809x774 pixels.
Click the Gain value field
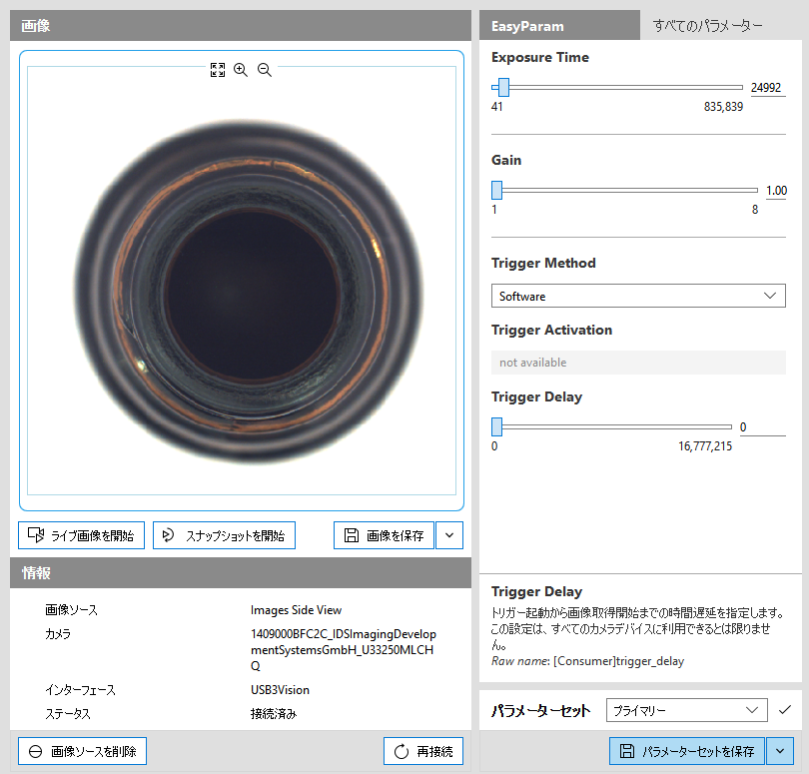[x=775, y=190]
